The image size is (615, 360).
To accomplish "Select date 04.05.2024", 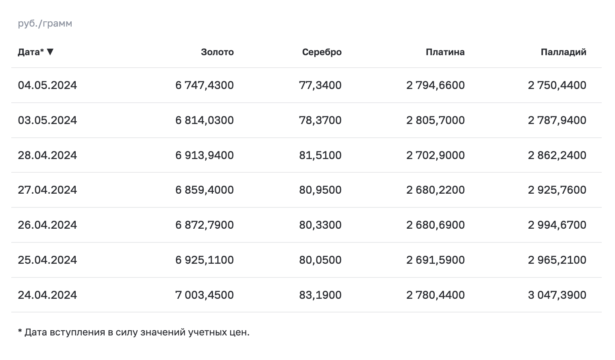I will coord(47,85).
